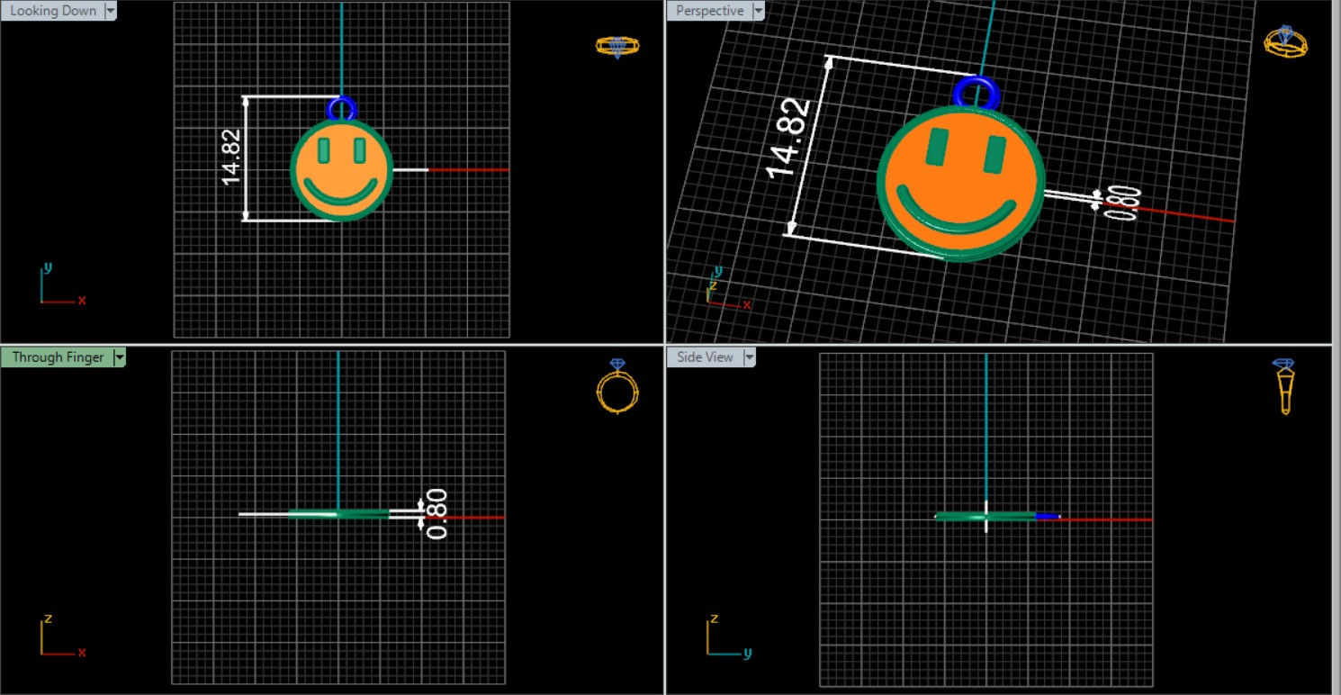Select the 0.80 dimension in Through Finger viewport
The image size is (1341, 695).
[x=436, y=513]
